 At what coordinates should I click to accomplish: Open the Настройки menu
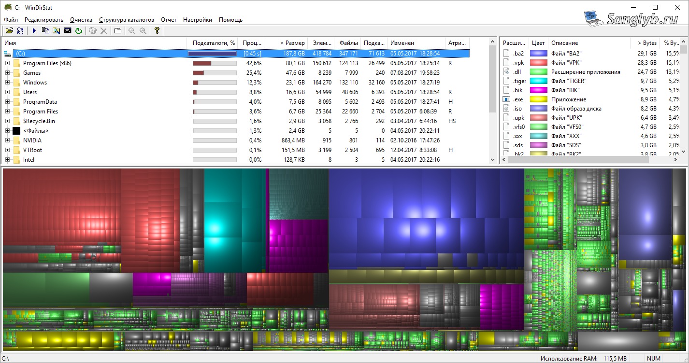point(198,20)
